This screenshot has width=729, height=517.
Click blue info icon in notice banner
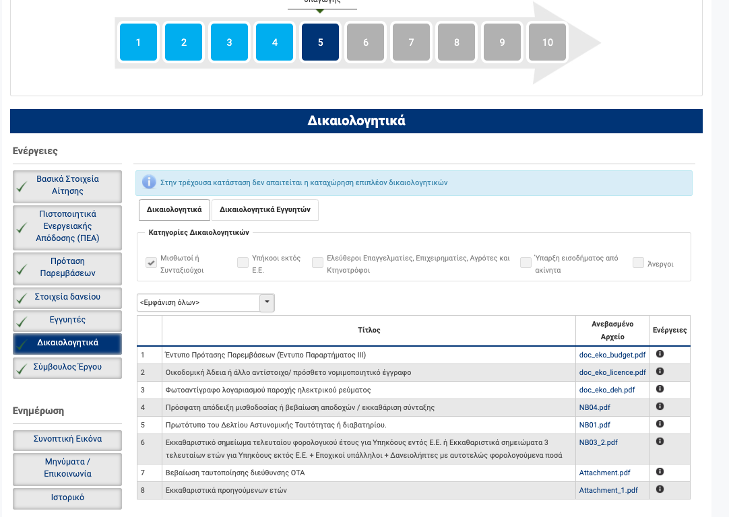tap(149, 182)
